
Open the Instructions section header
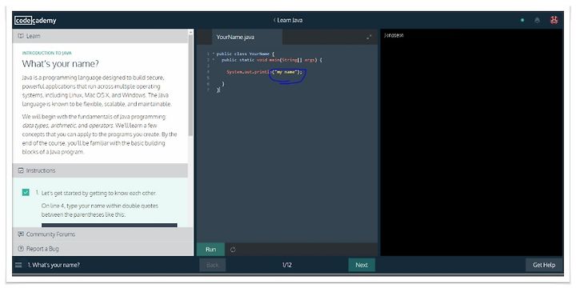pos(100,170)
